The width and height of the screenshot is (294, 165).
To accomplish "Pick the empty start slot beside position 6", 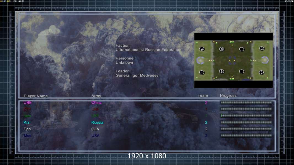I will pyautogui.click(x=242, y=49).
